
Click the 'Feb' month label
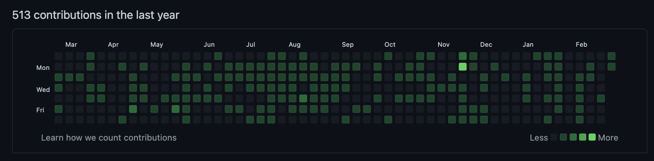(582, 45)
